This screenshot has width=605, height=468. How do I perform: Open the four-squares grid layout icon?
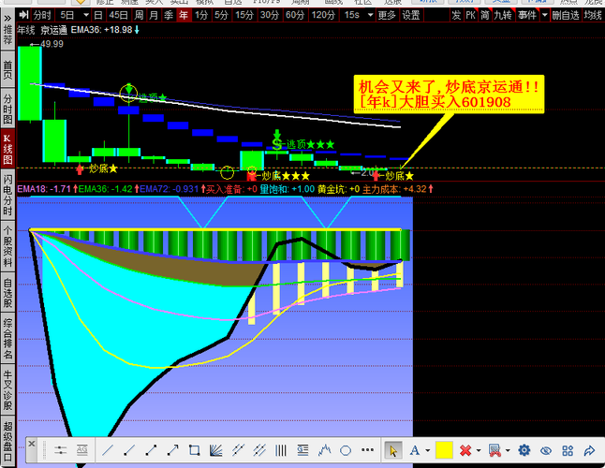(x=568, y=450)
